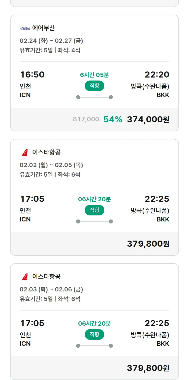
Task: Tap 직항 badge on the 02.02 Eastar flight
Action: click(x=94, y=210)
